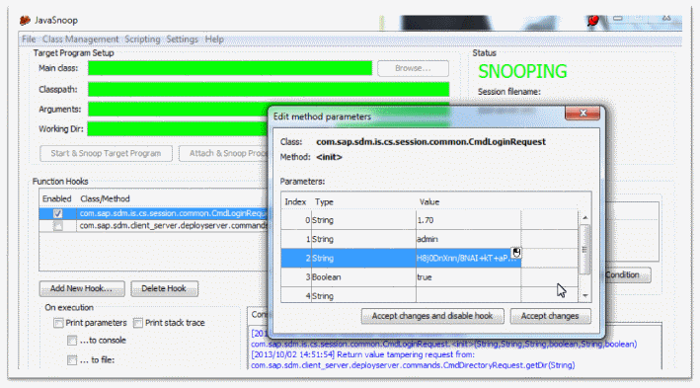Viewport: 700px width, 388px height.
Task: Click the Accept changes button
Action: coord(550,316)
